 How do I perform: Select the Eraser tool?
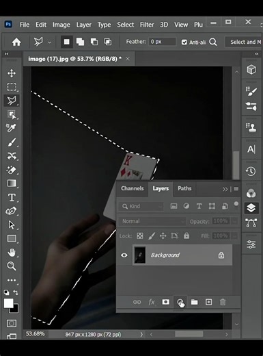(12, 170)
